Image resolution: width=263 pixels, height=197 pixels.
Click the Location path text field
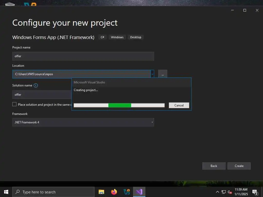tap(81, 74)
